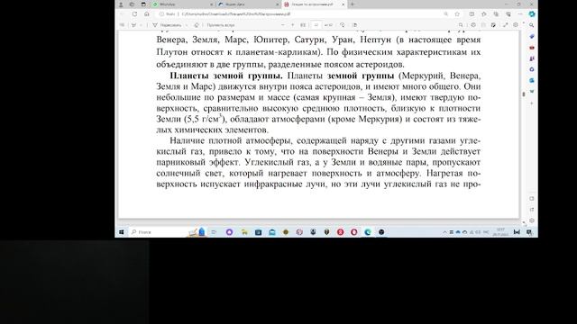Open the favorites list

[x=484, y=14]
